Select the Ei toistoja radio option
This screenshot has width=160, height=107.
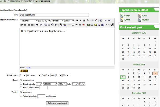[21, 92]
